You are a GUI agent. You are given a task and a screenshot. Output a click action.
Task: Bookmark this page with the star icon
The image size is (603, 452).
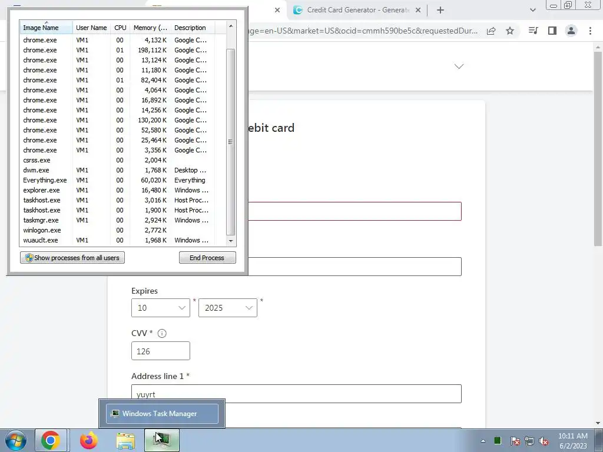pyautogui.click(x=510, y=31)
